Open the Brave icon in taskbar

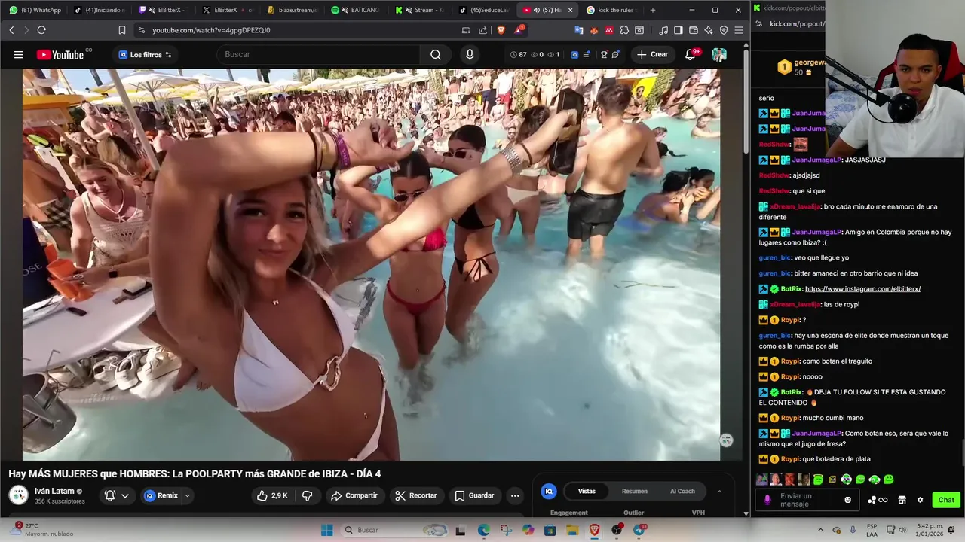coord(595,530)
